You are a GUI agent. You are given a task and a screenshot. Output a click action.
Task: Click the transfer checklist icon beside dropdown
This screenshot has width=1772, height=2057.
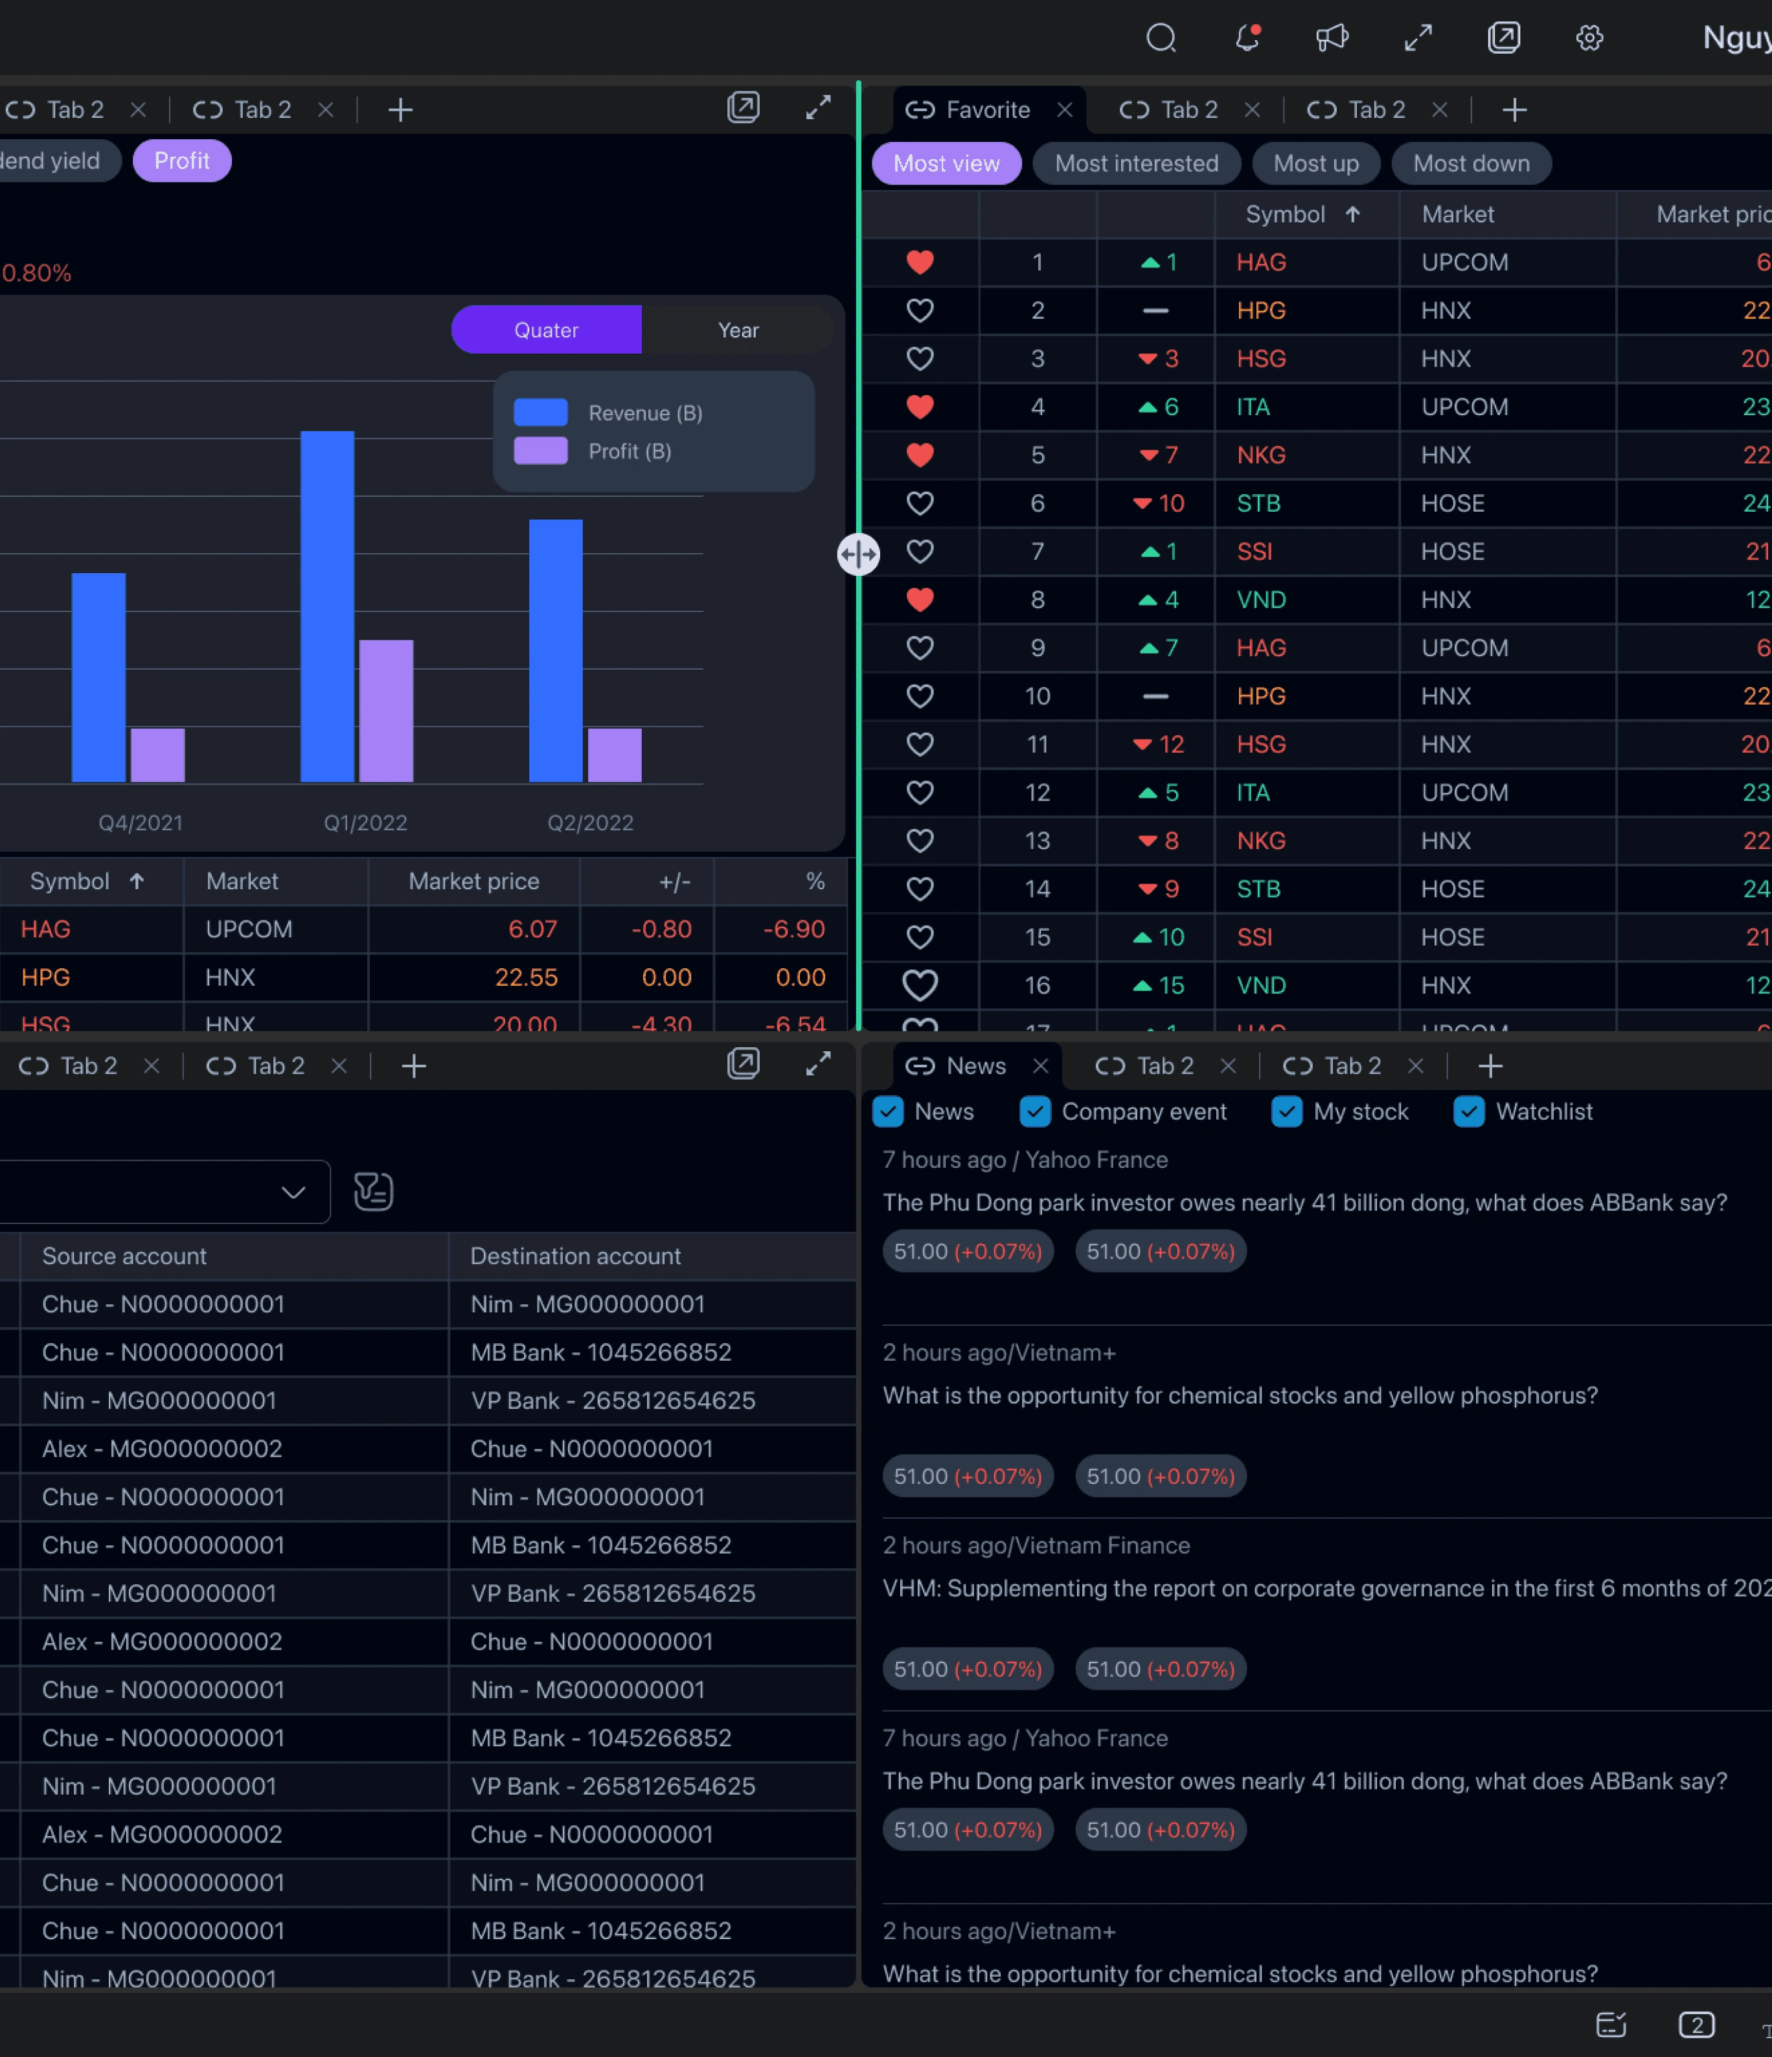(373, 1191)
